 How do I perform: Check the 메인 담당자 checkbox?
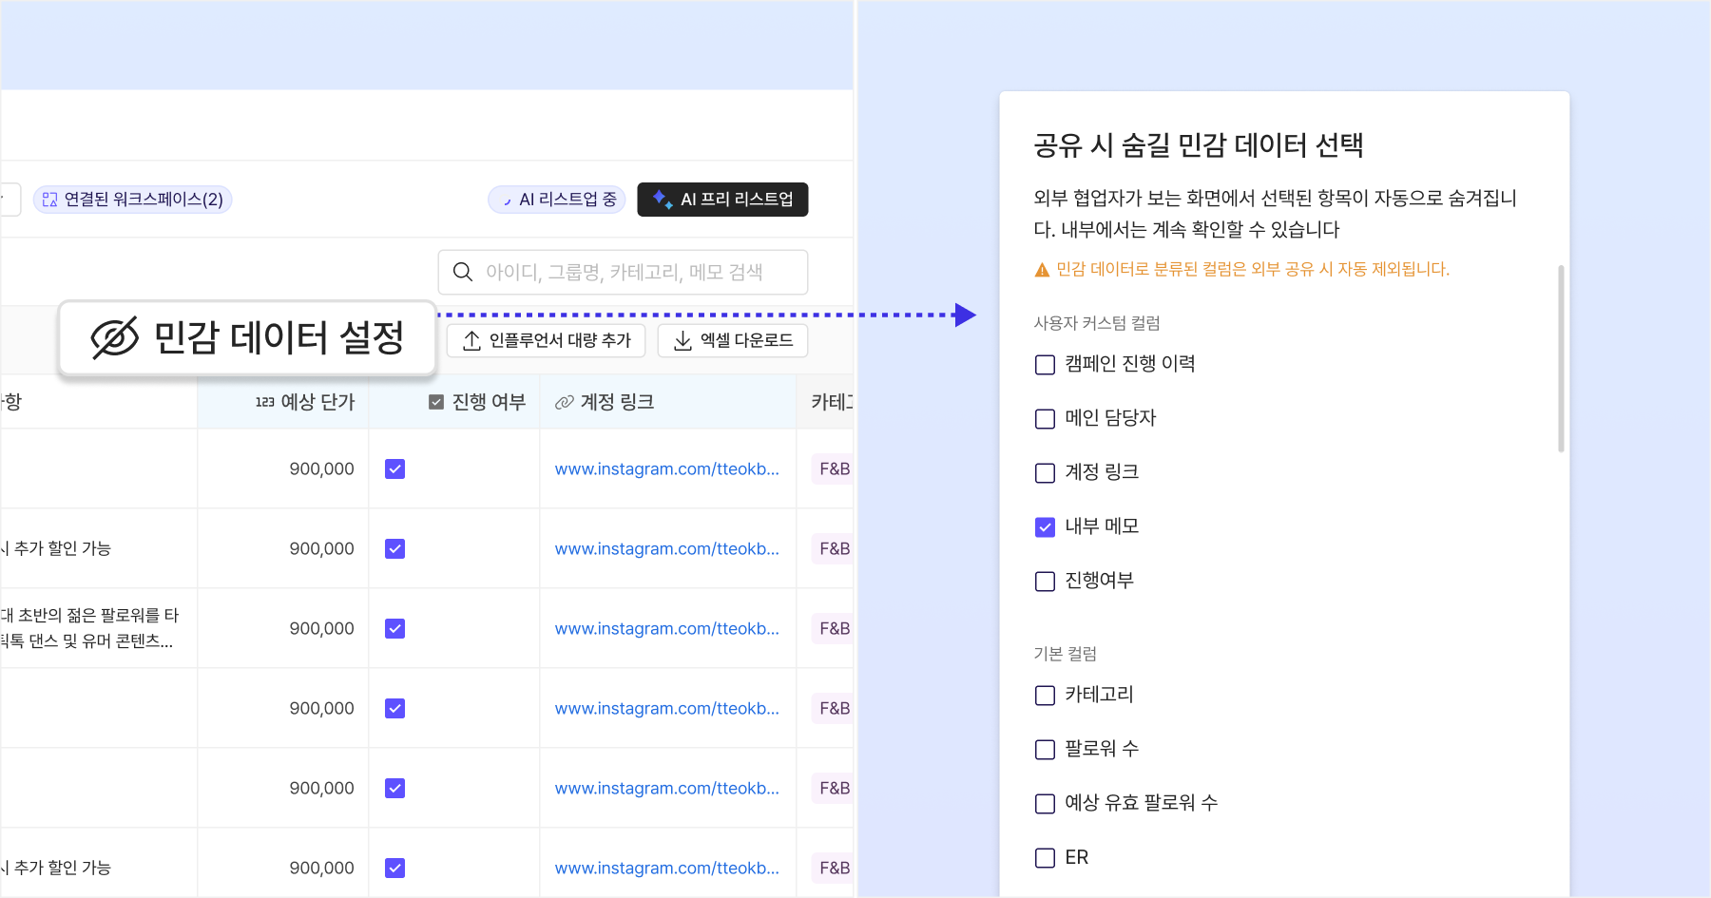pyautogui.click(x=1045, y=419)
